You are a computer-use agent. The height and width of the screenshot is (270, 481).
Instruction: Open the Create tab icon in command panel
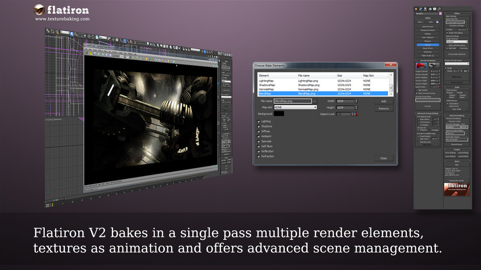point(416,9)
